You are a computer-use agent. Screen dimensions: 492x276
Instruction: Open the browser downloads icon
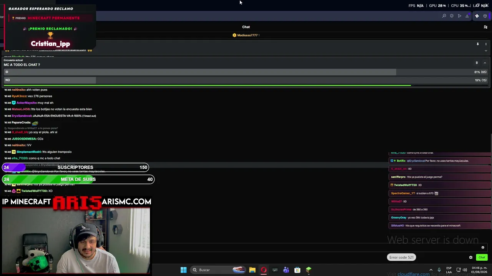click(467, 16)
